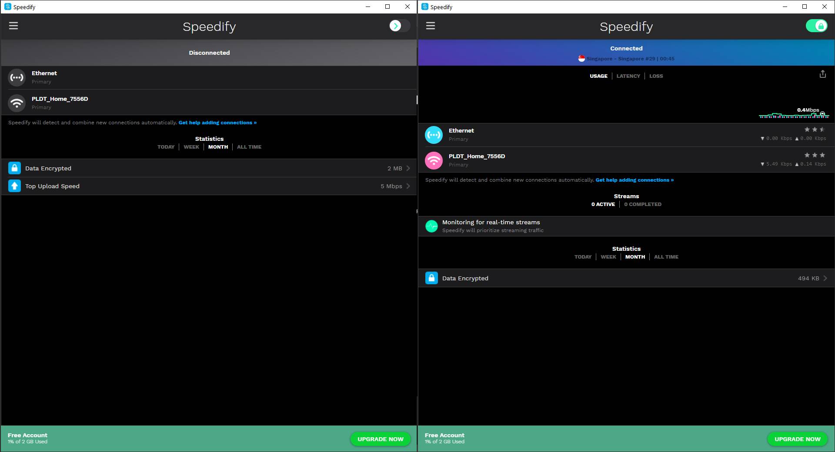Click UPGRADE NOW button in right window
The image size is (835, 452).
tap(798, 439)
